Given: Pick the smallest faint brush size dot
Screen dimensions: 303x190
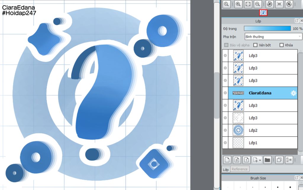Looking at the screenshot, I should (x=228, y=187).
